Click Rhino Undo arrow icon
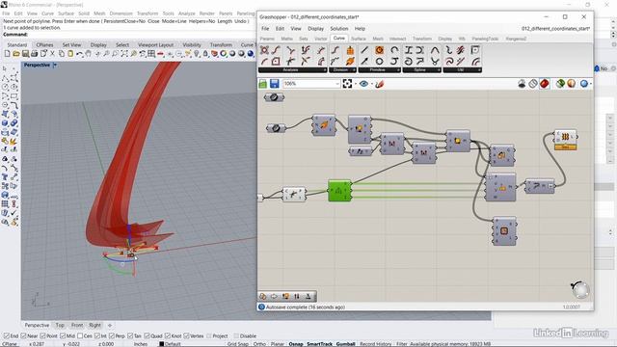617x347 pixels. tap(79, 54)
